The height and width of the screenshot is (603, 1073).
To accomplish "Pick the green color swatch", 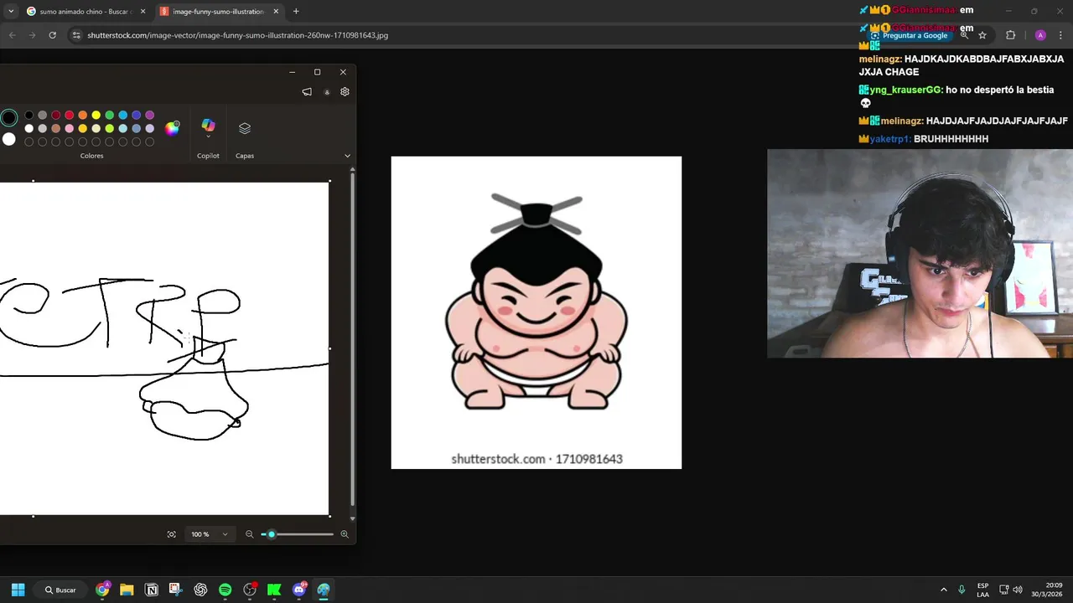I will [110, 116].
